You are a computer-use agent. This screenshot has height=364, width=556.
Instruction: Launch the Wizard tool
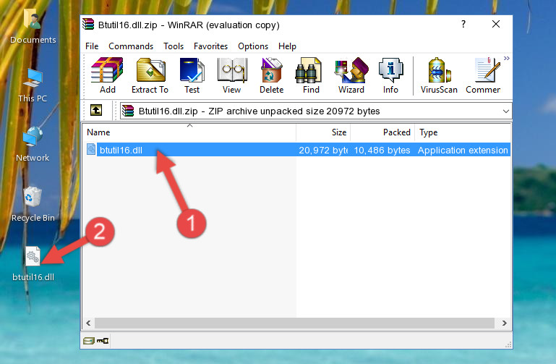tap(351, 75)
